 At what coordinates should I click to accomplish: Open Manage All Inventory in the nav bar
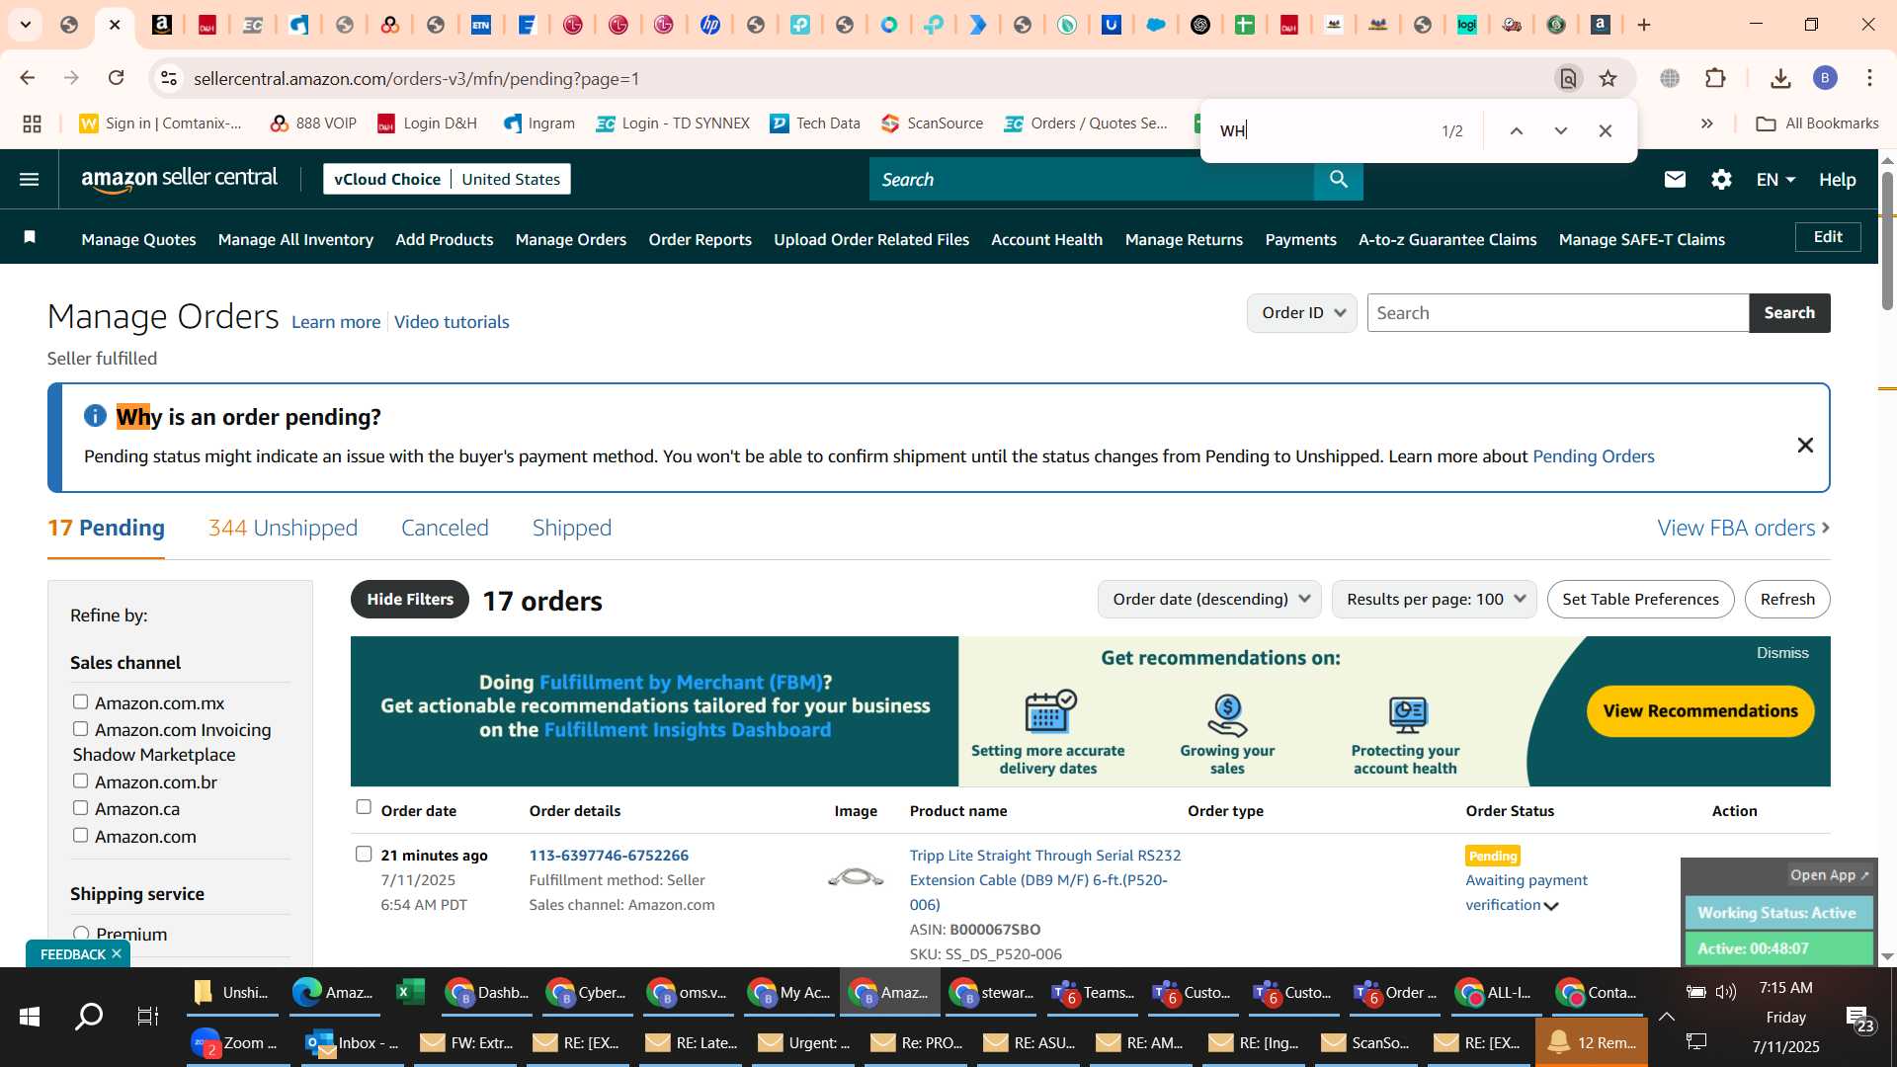point(295,239)
